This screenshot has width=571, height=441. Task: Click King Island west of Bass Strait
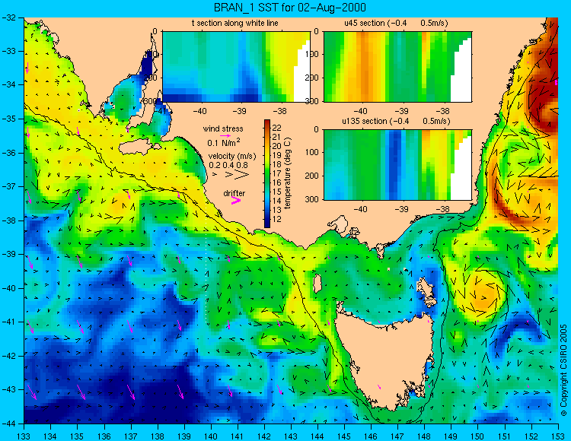point(317,284)
